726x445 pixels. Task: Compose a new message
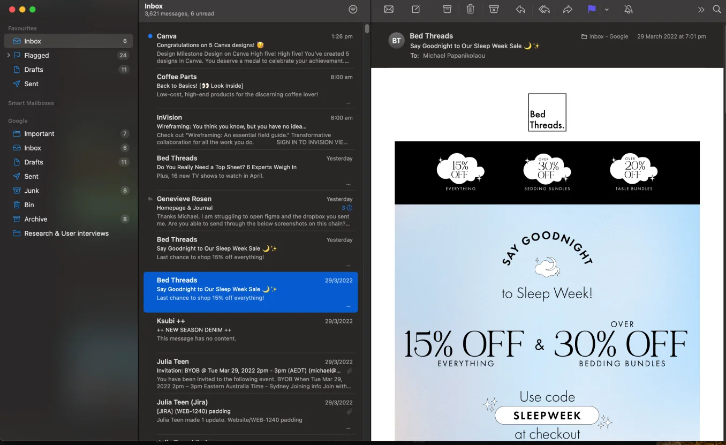[416, 10]
